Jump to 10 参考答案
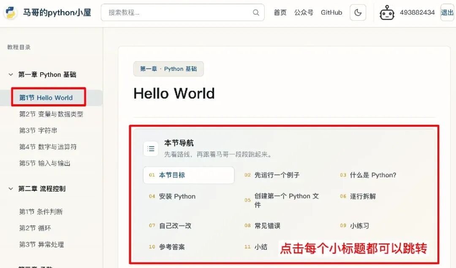456x268 pixels. (x=167, y=247)
